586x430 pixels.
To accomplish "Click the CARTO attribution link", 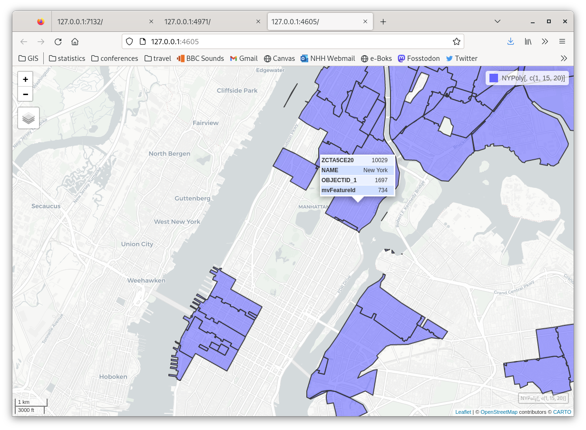I will (x=562, y=412).
